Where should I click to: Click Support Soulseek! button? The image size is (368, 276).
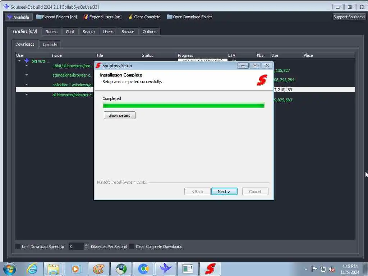coord(349,17)
